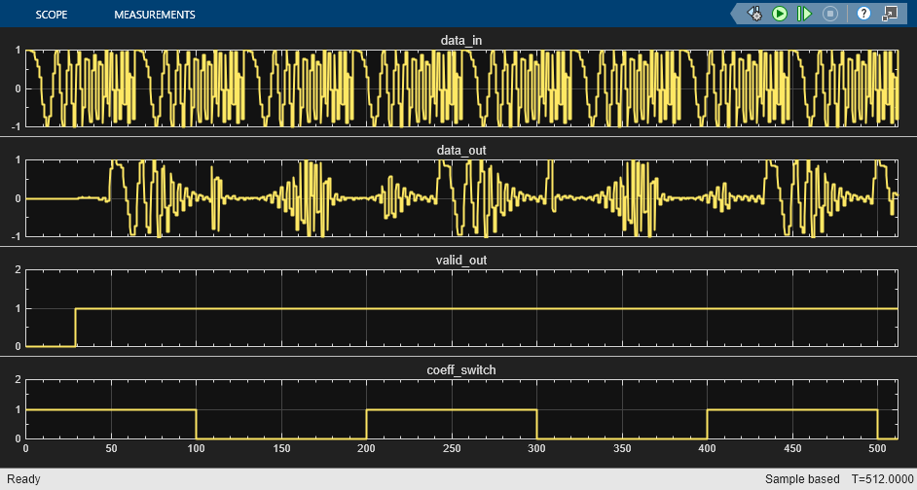Open scope help via the question mark icon
The width and height of the screenshot is (917, 490).
863,14
